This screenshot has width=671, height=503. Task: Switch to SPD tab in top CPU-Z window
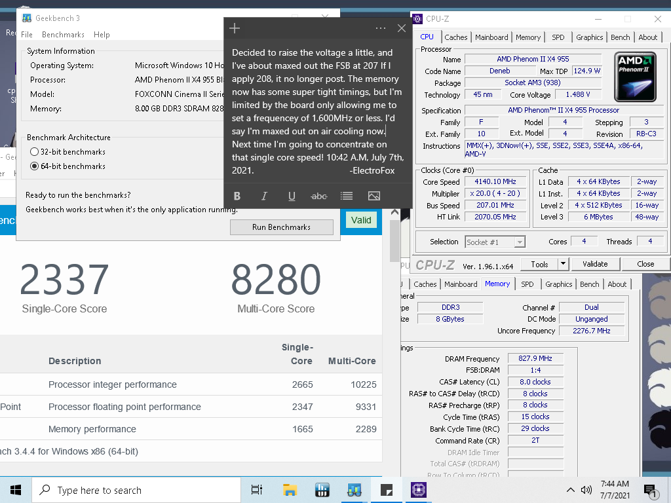tap(558, 37)
